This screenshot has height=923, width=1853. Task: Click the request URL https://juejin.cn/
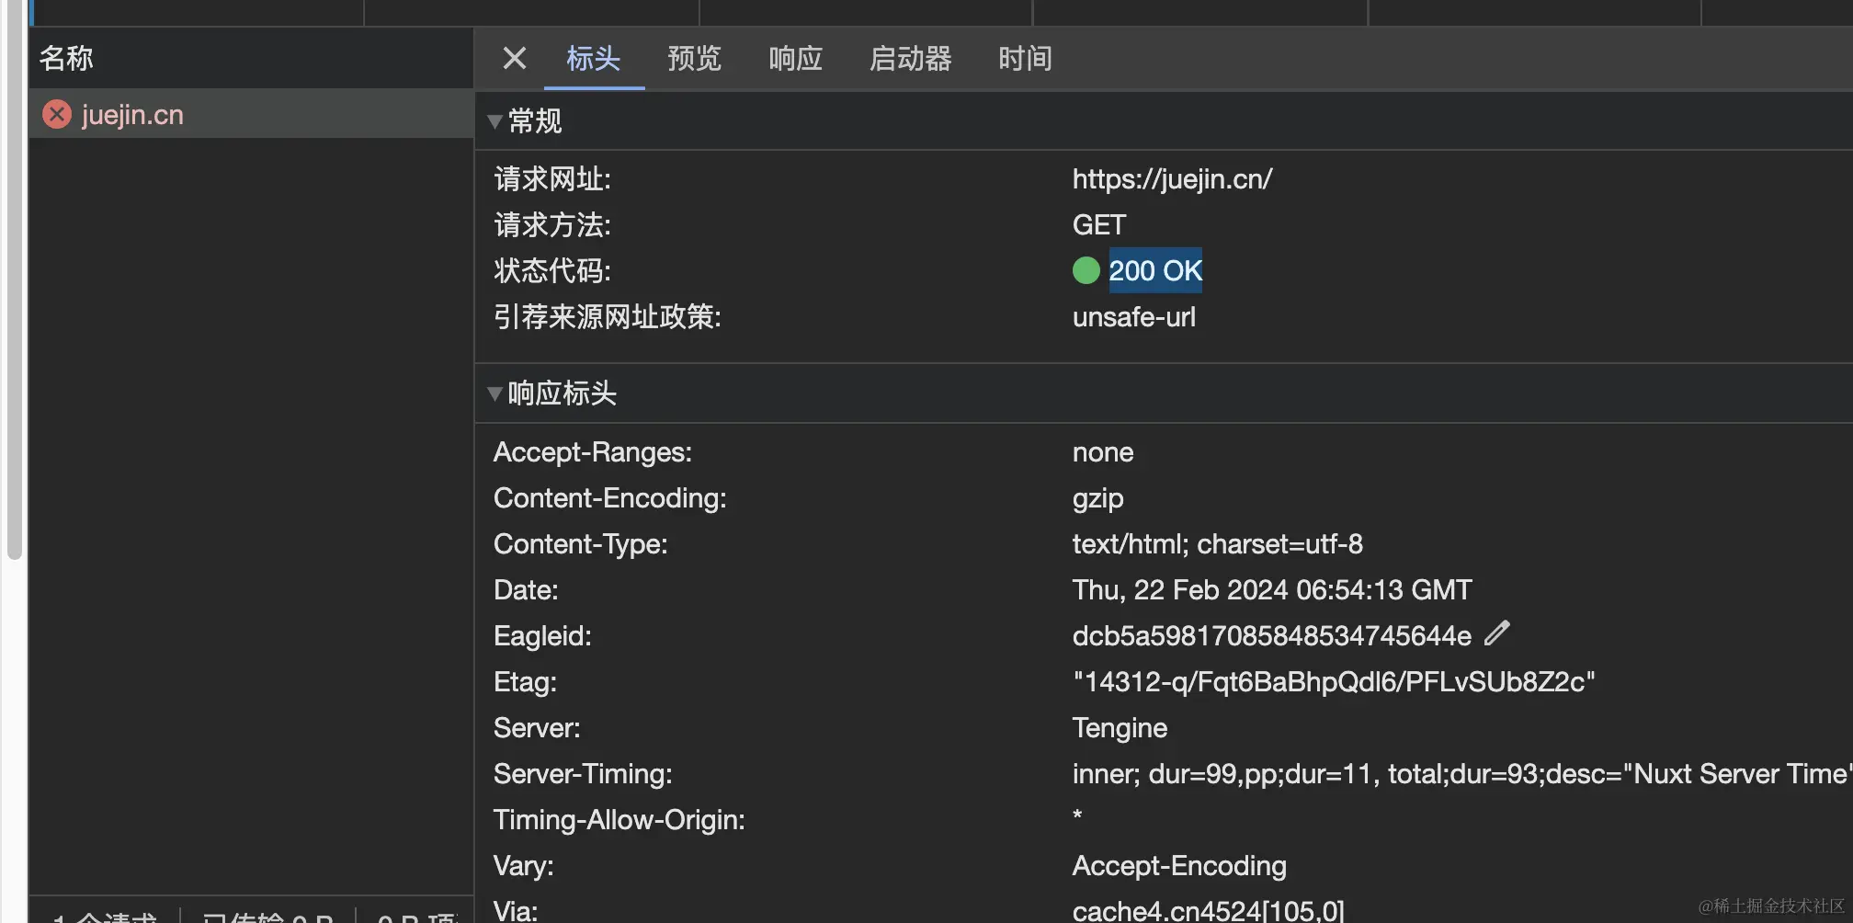point(1172,178)
